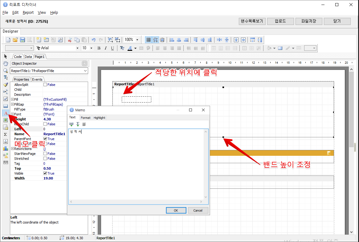Open the Arial font name dropdown
The image size is (359, 242).
pos(77,48)
